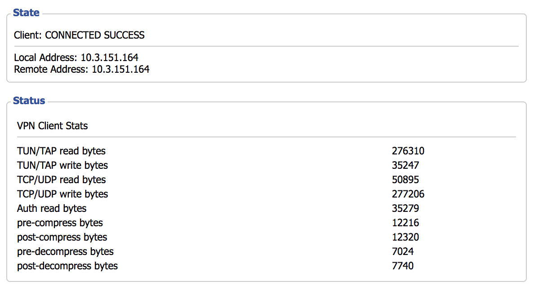Viewport: 534px width, 290px height.
Task: Click the value 277206
Action: [408, 194]
